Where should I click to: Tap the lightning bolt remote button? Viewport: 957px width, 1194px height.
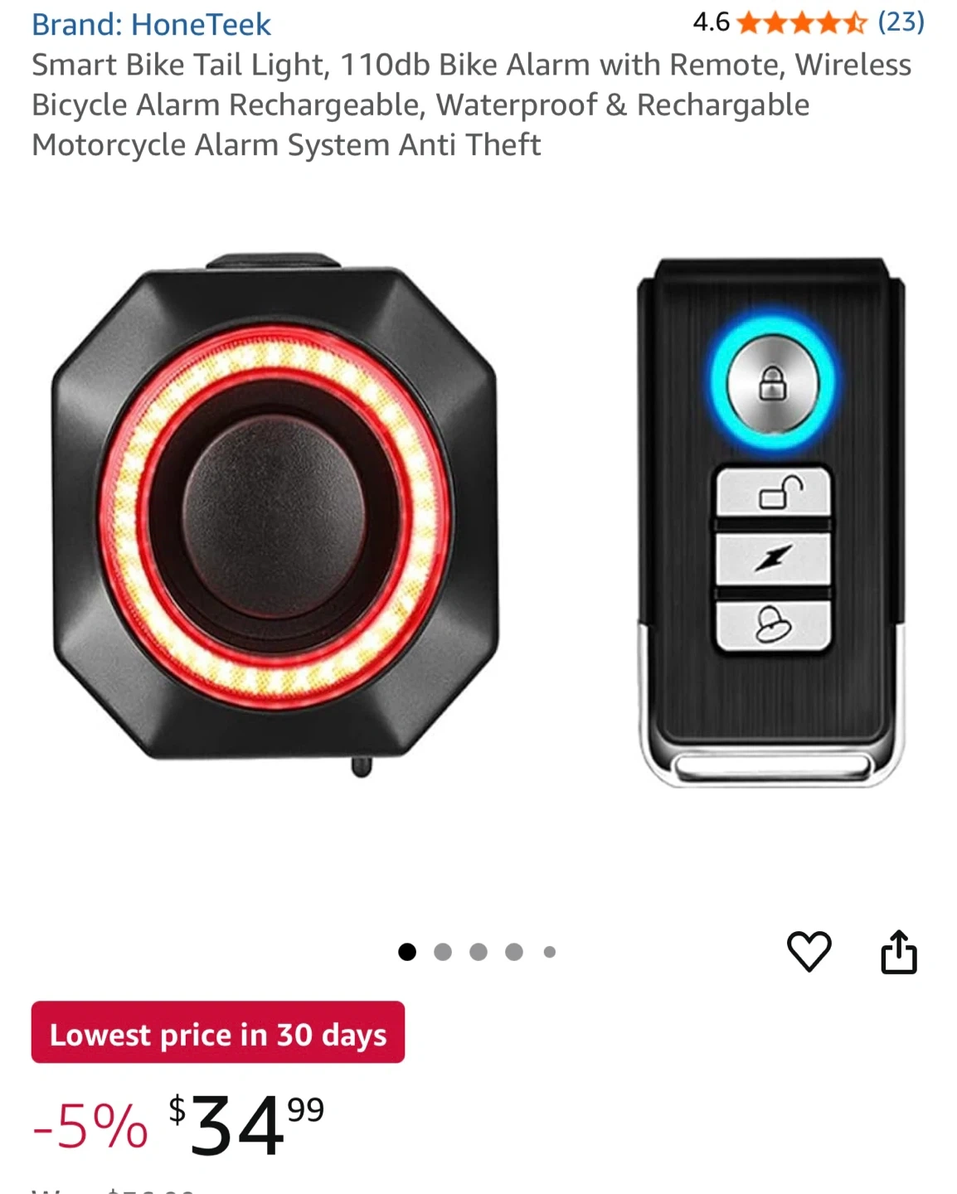(x=773, y=559)
